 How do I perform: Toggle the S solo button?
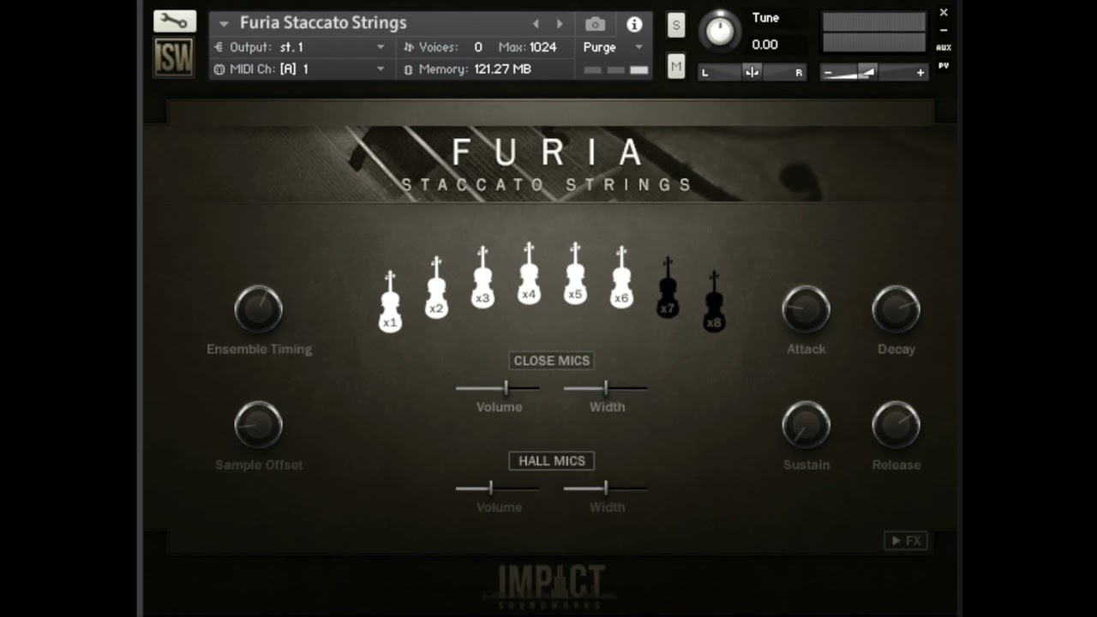(676, 25)
